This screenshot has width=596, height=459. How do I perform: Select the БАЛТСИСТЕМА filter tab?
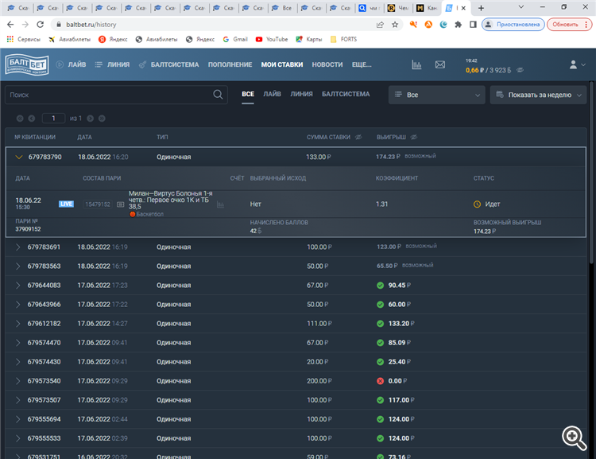click(346, 94)
